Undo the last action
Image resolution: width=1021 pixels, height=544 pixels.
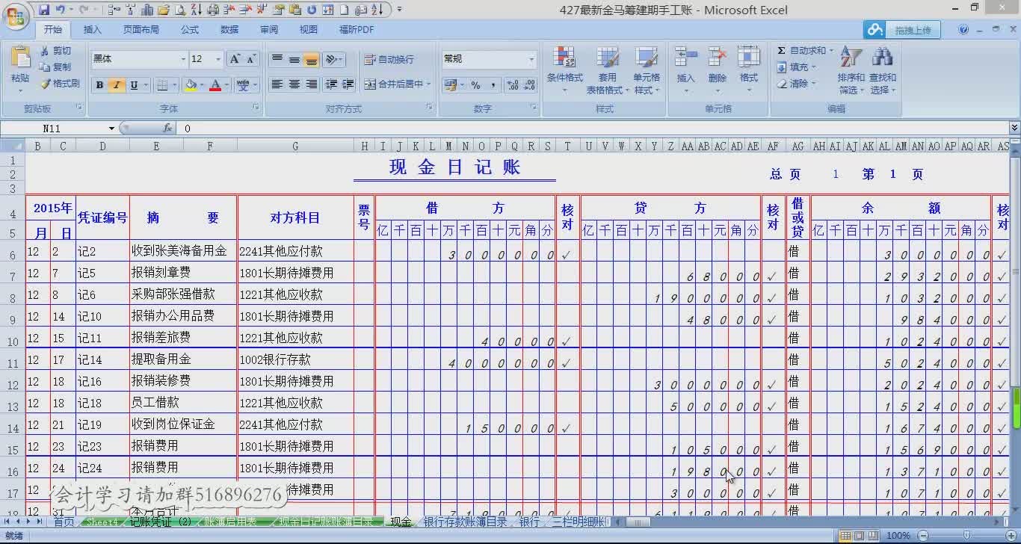[x=61, y=10]
